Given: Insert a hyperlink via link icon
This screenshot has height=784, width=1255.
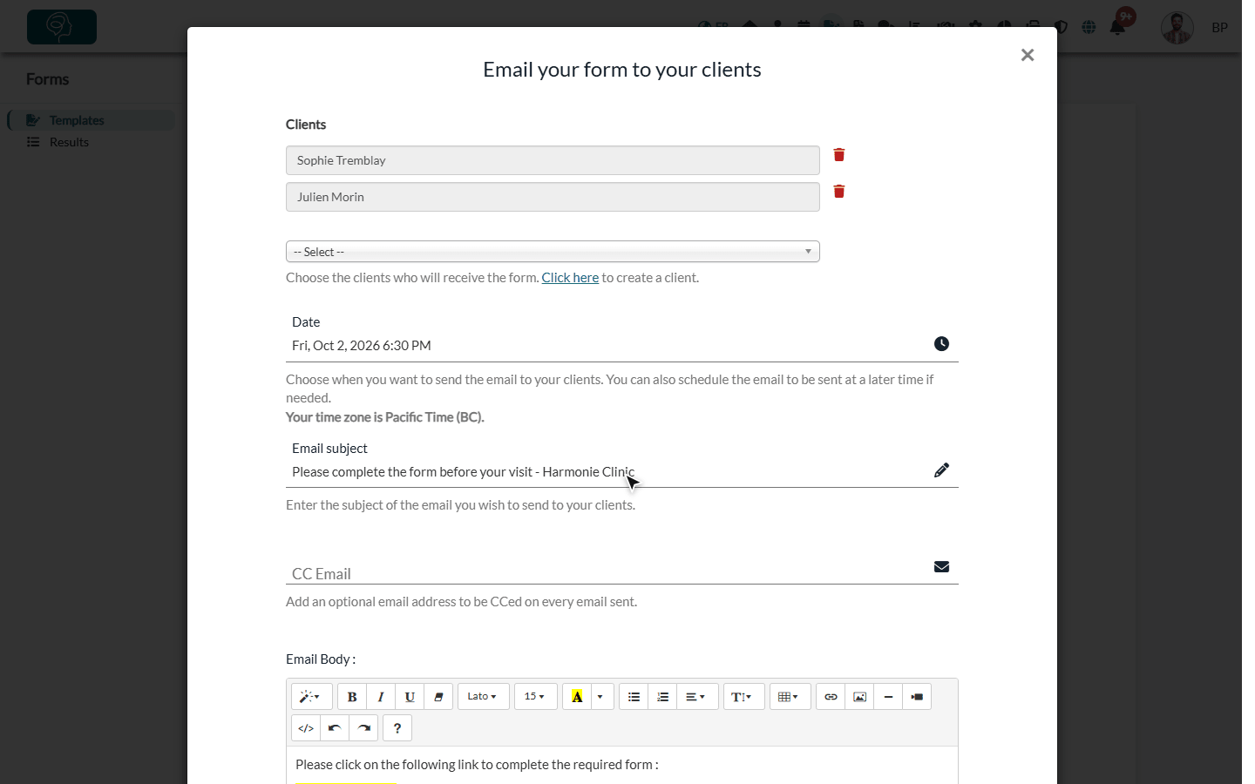Looking at the screenshot, I should 831,697.
